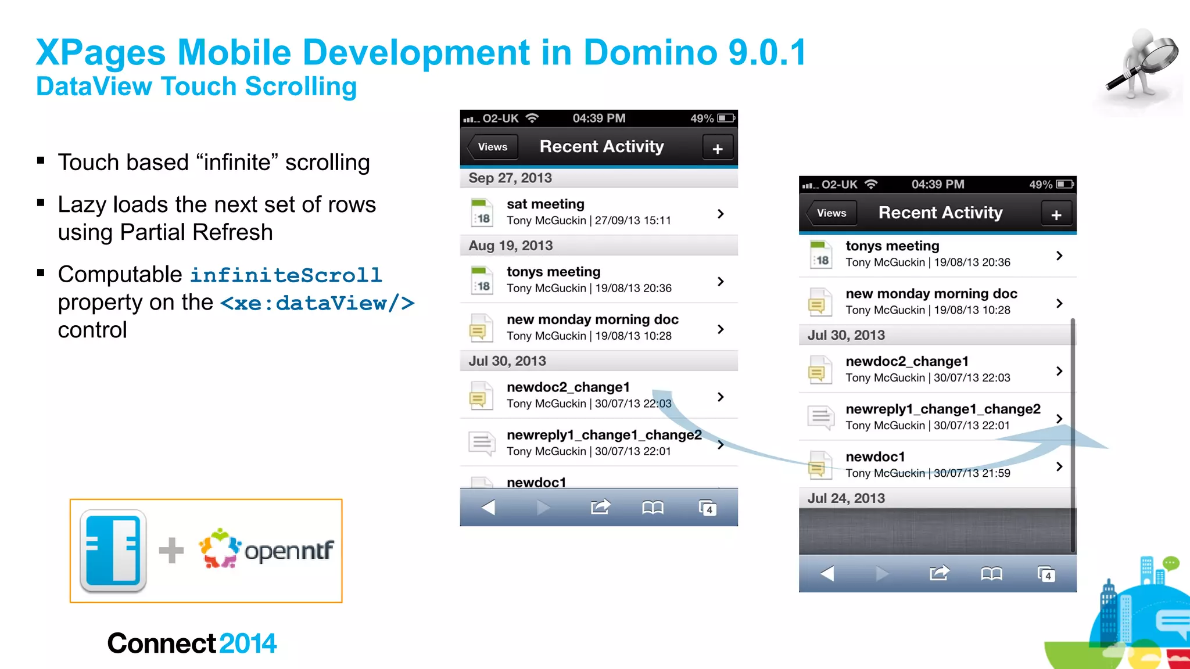Viewport: 1190px width, 669px height.
Task: Click the openntf logo
Action: tap(266, 549)
